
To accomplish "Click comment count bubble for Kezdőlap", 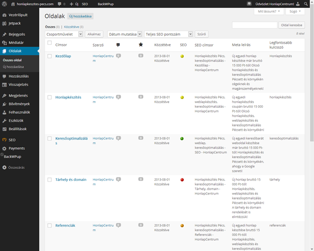I will 118,56.
